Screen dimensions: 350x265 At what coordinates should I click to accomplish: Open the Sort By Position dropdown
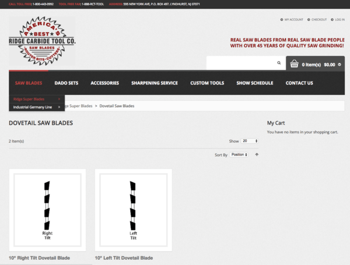239,154
